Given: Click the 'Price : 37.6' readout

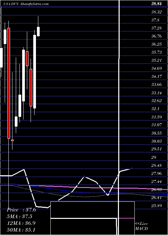Looking at the screenshot, I should coord(21,210).
